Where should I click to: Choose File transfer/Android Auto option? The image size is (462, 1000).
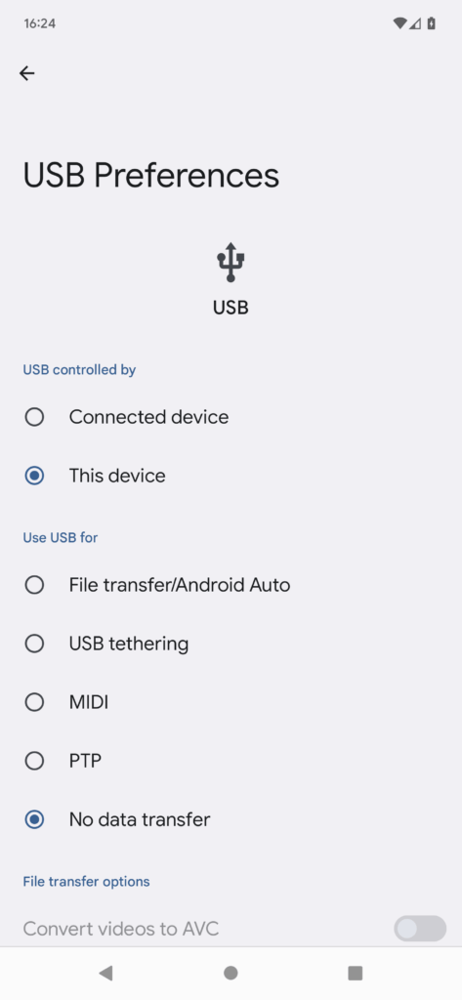pos(231,585)
